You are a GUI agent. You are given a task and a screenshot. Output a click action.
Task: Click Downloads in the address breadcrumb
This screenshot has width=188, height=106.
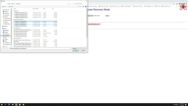(18, 4)
